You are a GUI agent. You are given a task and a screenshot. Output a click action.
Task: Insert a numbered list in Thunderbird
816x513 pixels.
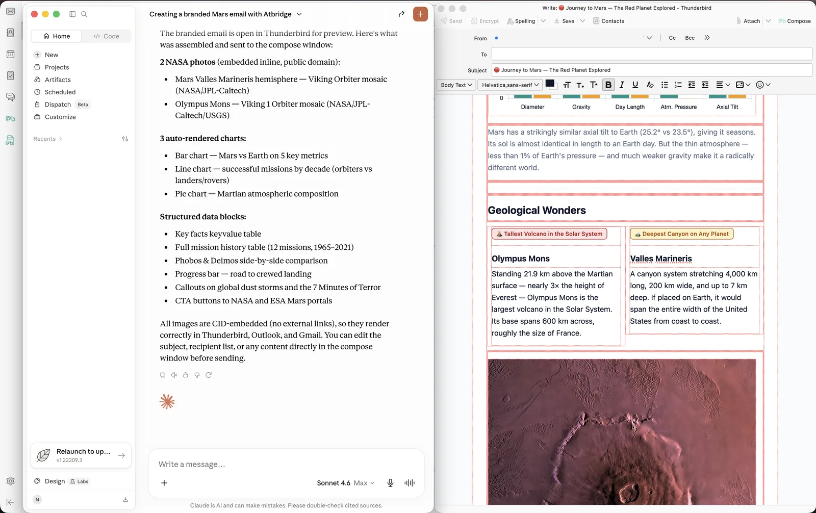pyautogui.click(x=678, y=85)
